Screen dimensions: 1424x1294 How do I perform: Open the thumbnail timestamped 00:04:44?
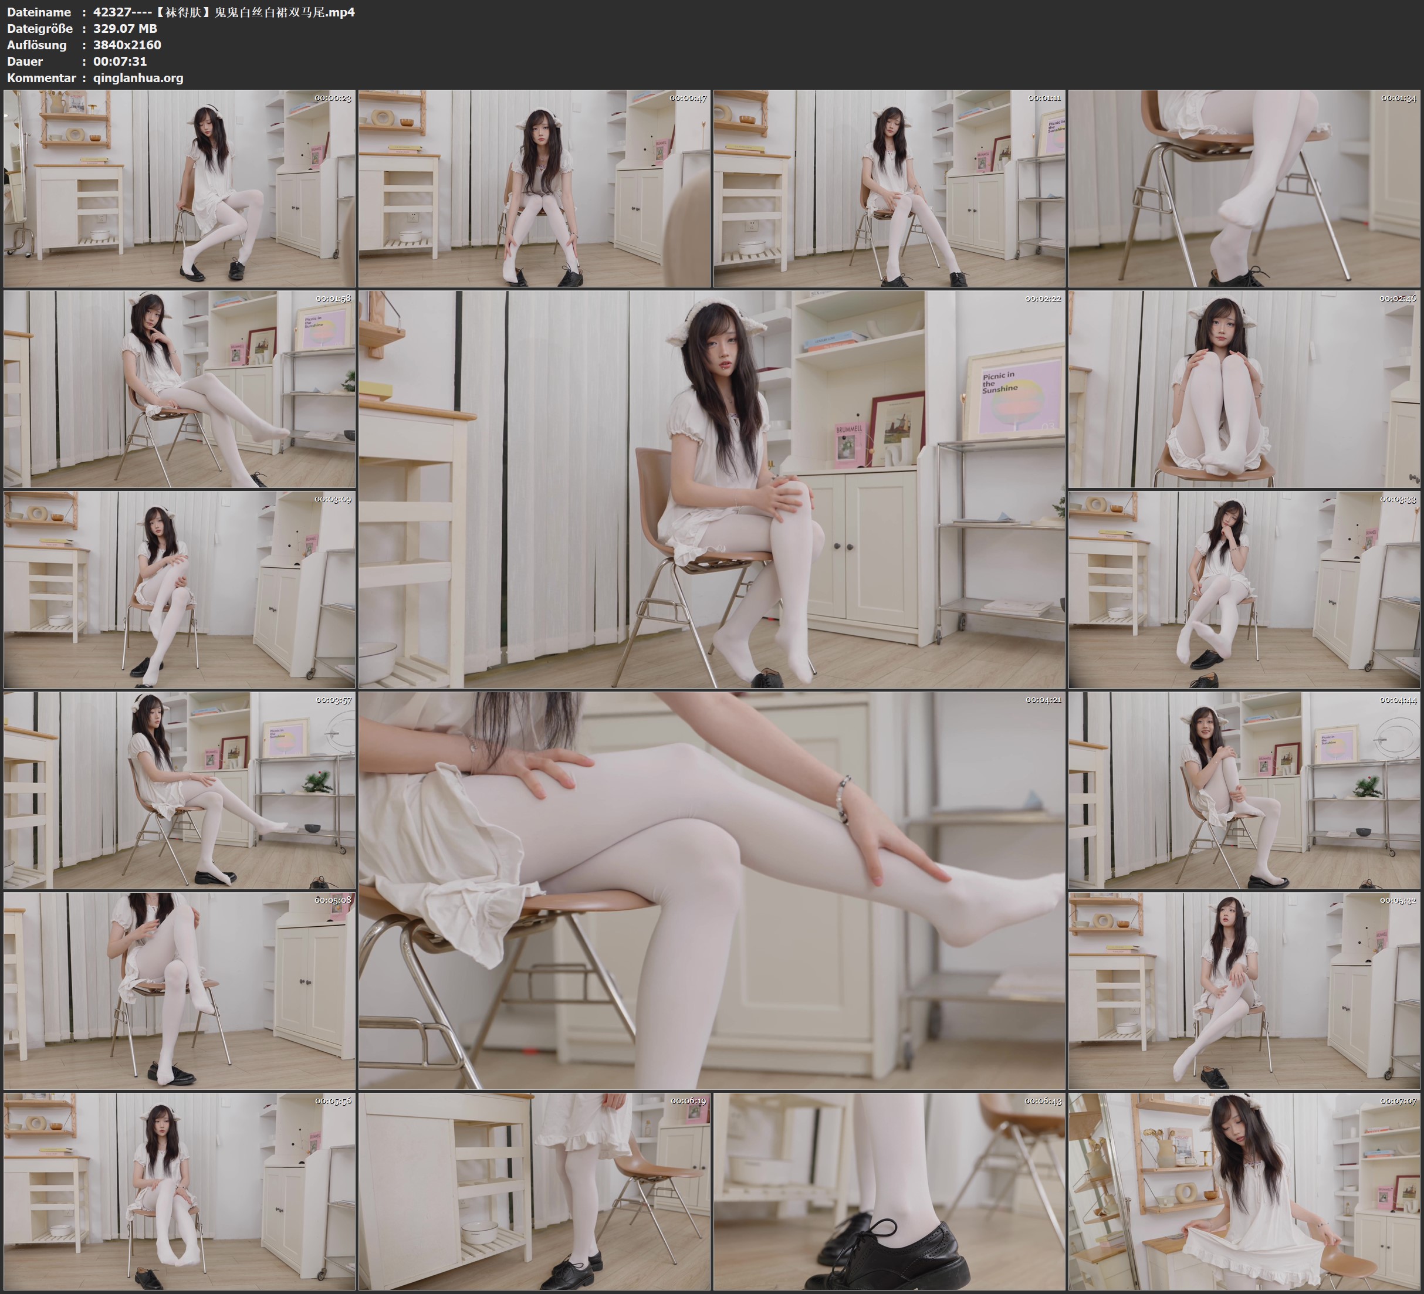(x=1244, y=790)
